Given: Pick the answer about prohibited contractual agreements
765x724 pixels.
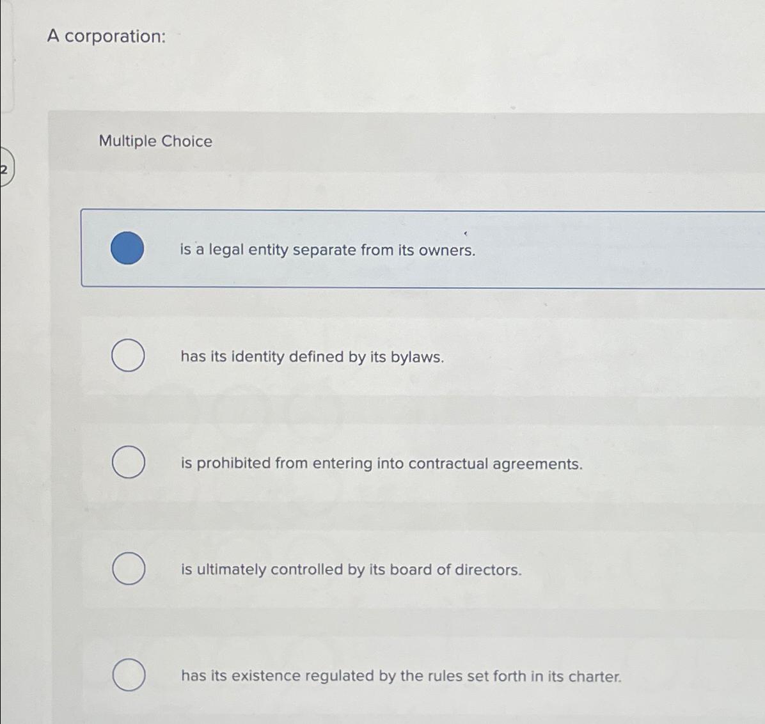Looking at the screenshot, I should (x=382, y=463).
